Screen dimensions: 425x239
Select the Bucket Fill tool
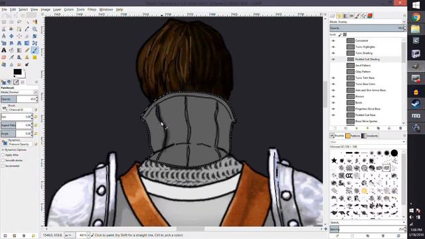click(11, 50)
